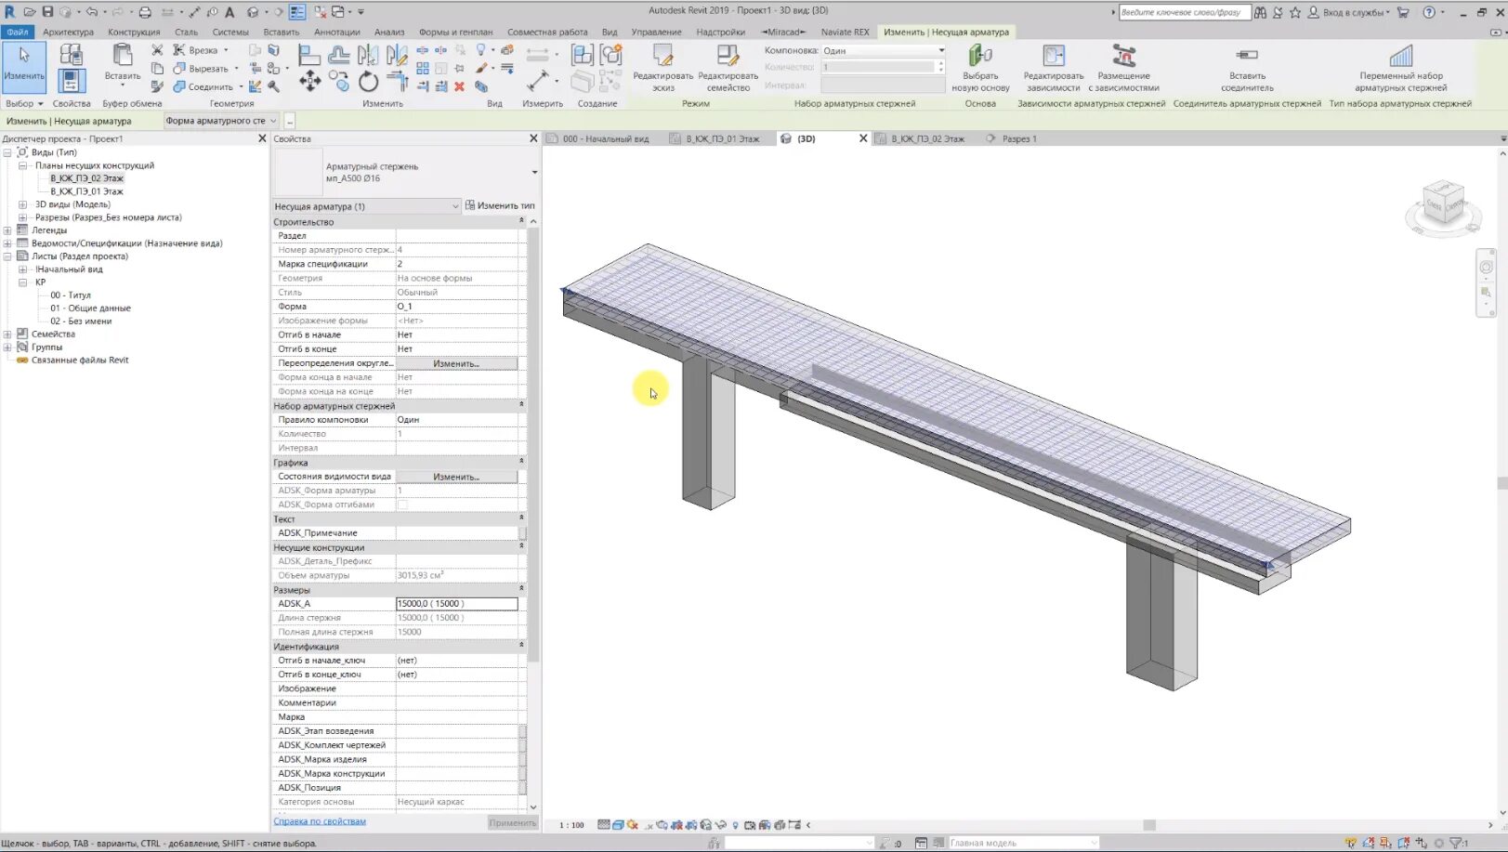Cut selection with the scissors icon
This screenshot has height=852, width=1508.
tap(157, 50)
